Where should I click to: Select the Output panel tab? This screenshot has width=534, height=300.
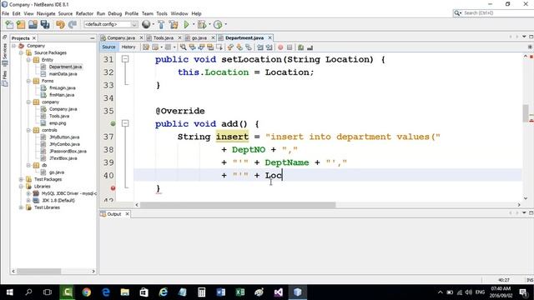tap(114, 214)
